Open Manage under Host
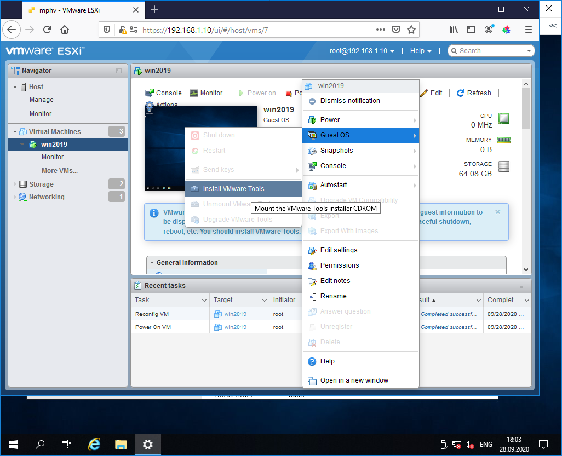This screenshot has width=562, height=456. pos(41,100)
